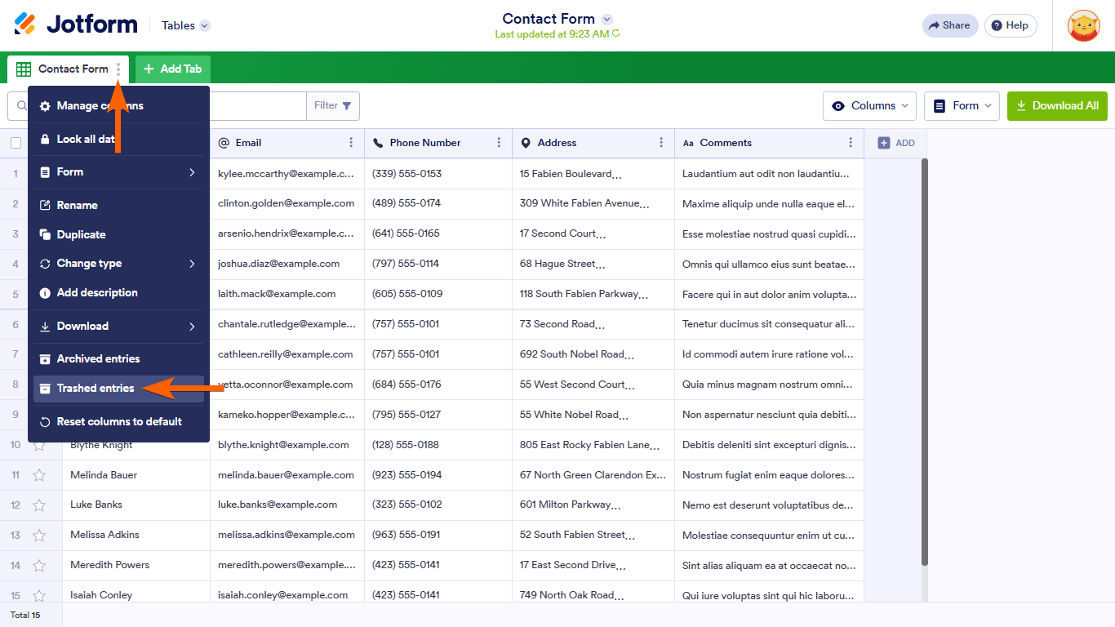Click the profile avatar in the top right
Viewport: 1115px width, 627px height.
pyautogui.click(x=1083, y=25)
